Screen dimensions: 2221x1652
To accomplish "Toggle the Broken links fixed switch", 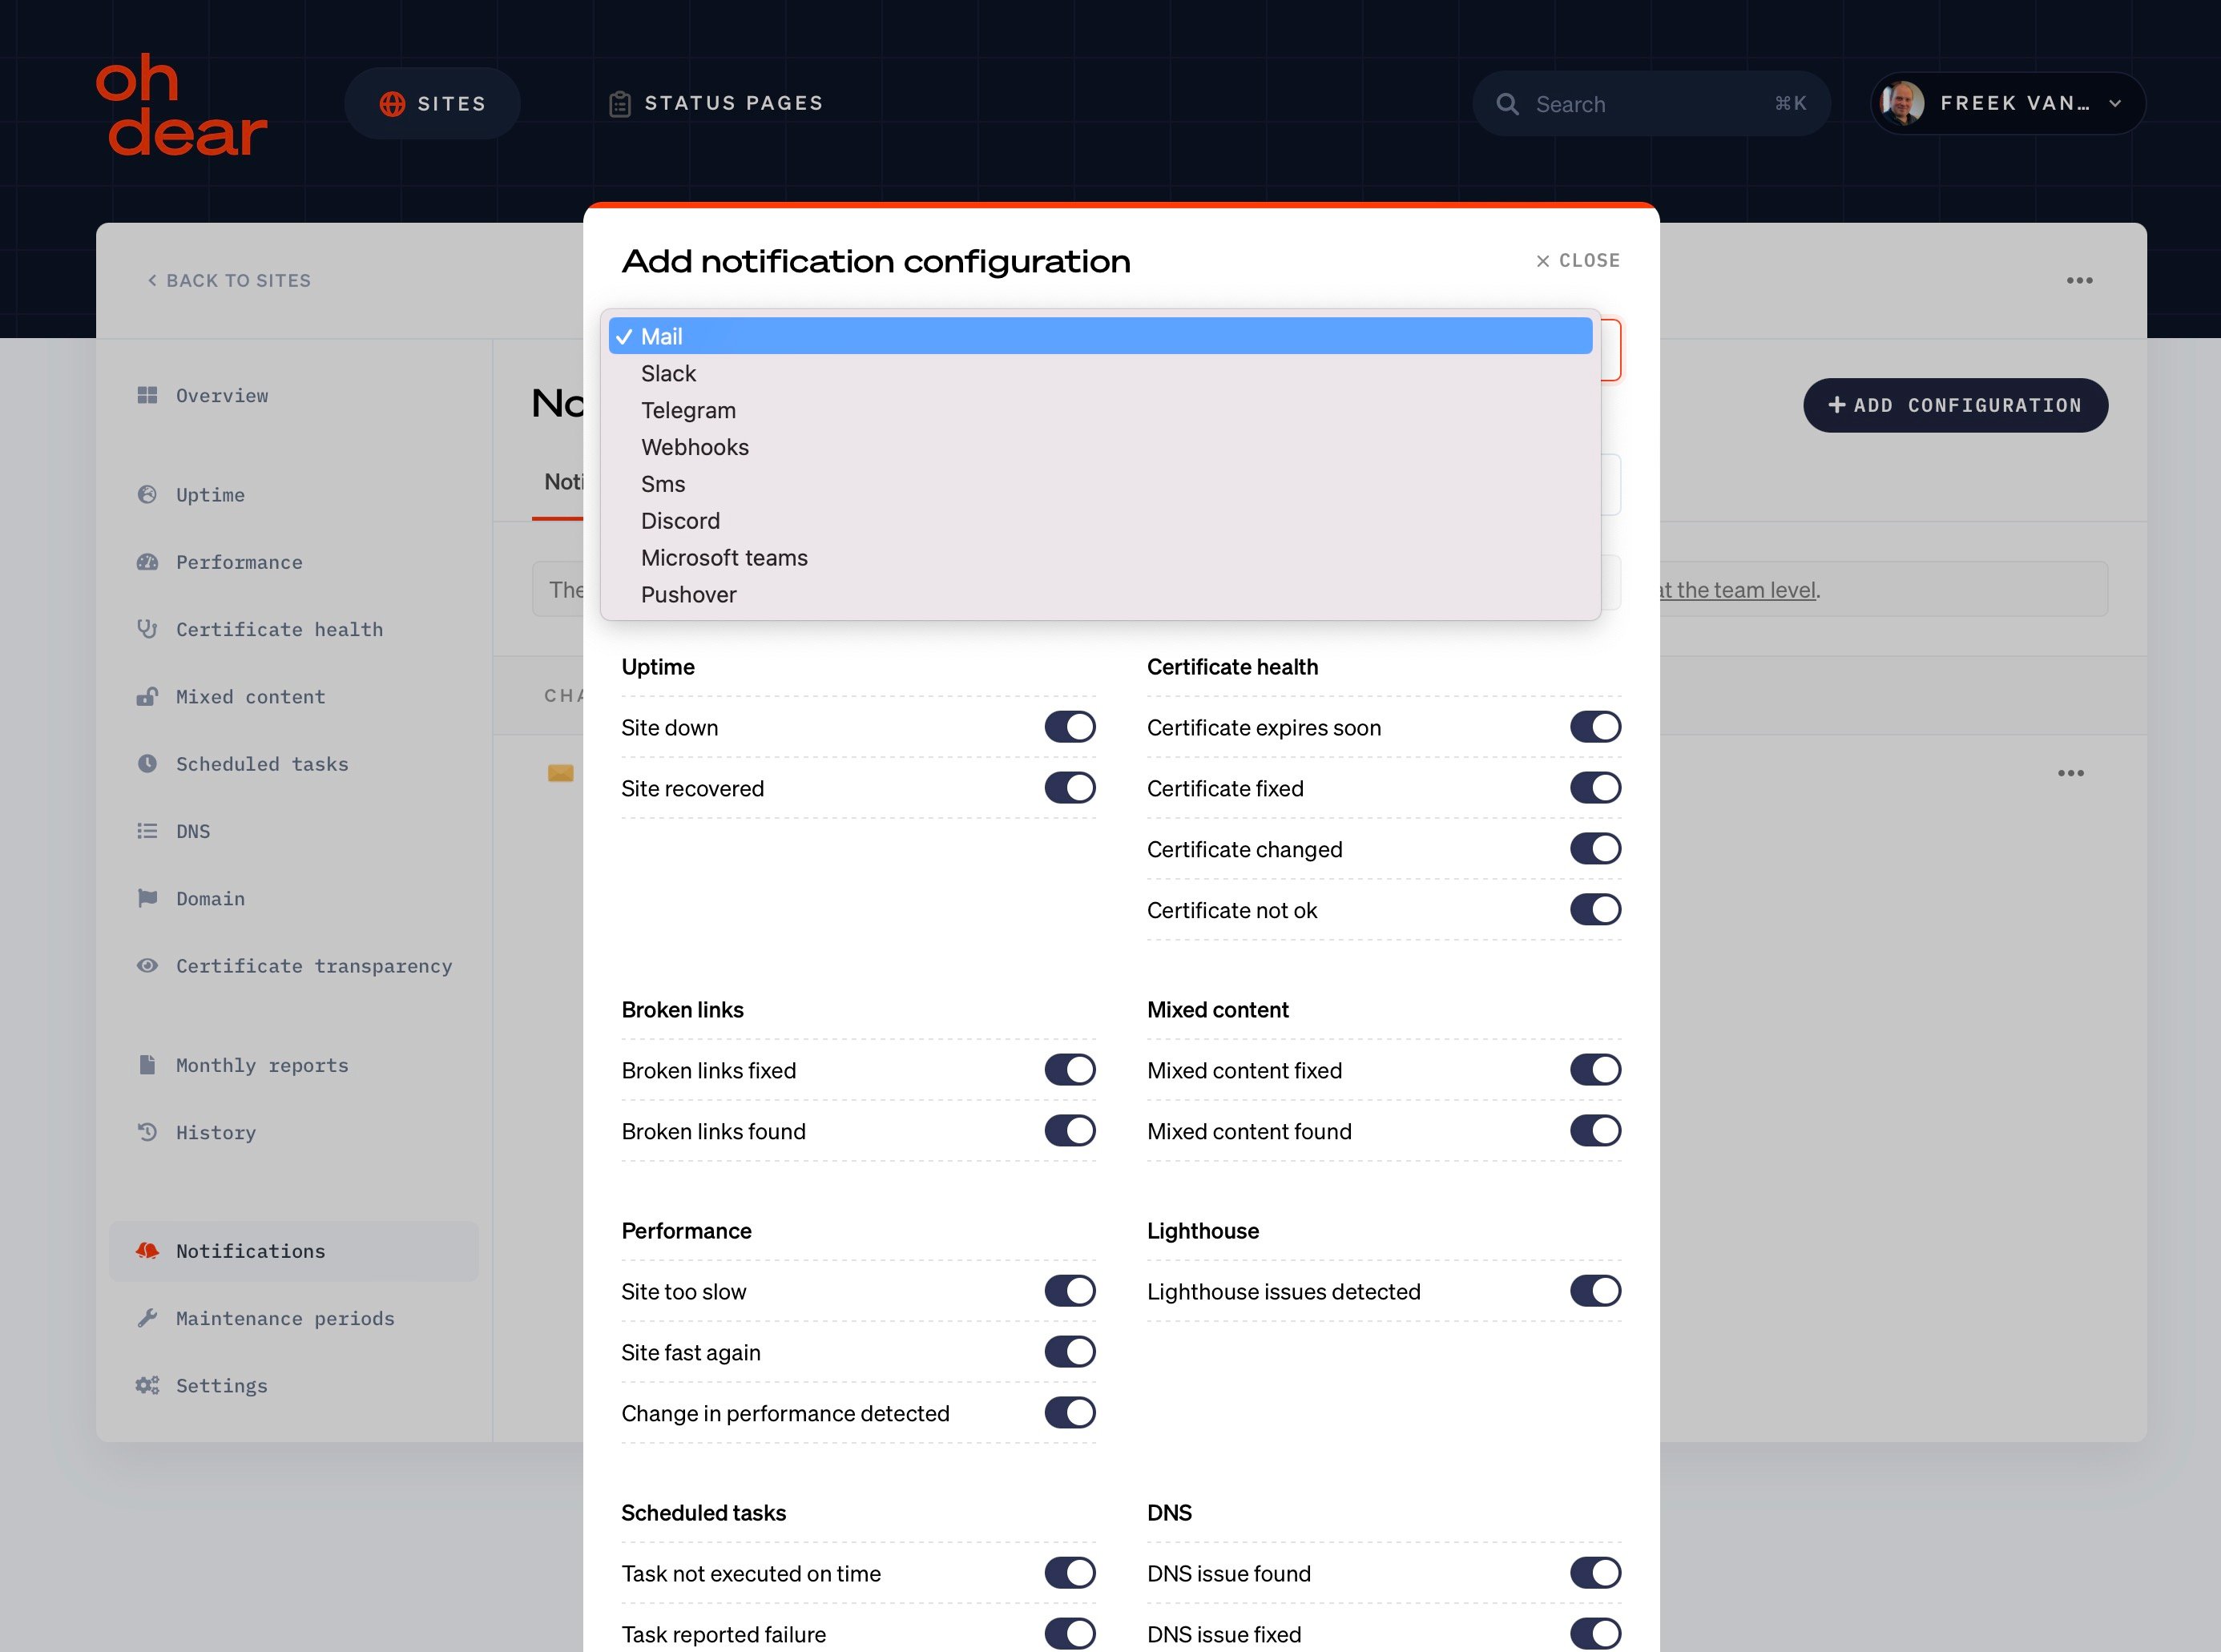I will point(1070,1070).
